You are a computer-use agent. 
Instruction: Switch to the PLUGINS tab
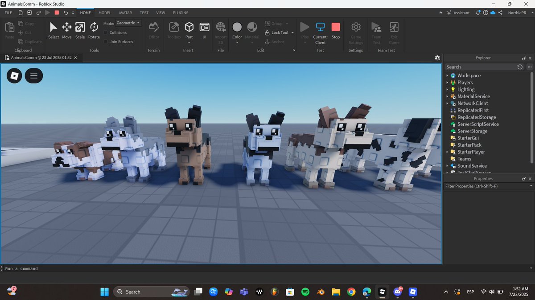(181, 13)
